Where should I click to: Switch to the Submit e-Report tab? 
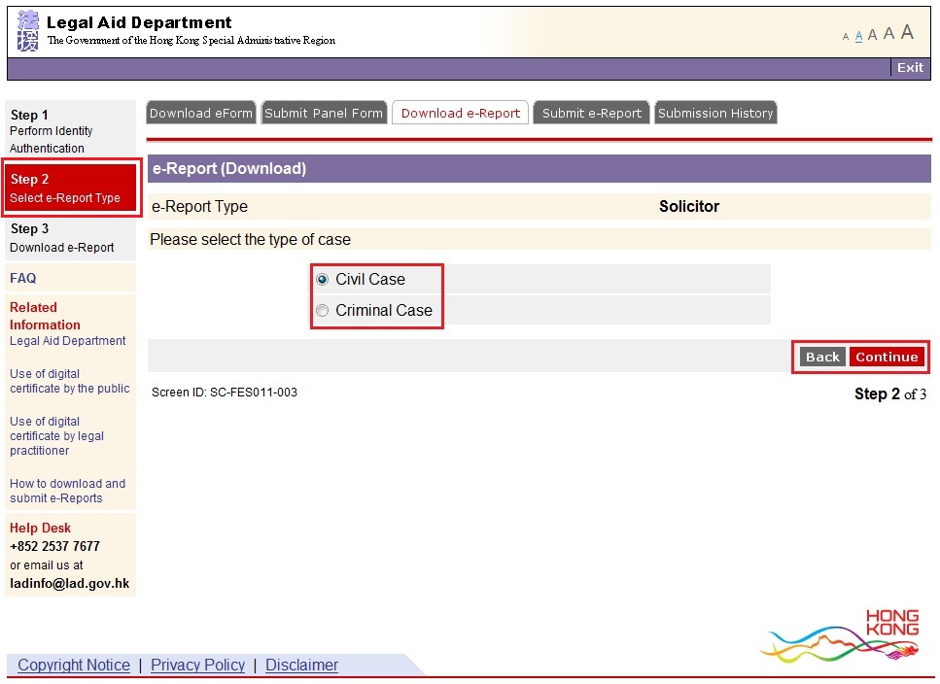[x=591, y=112]
